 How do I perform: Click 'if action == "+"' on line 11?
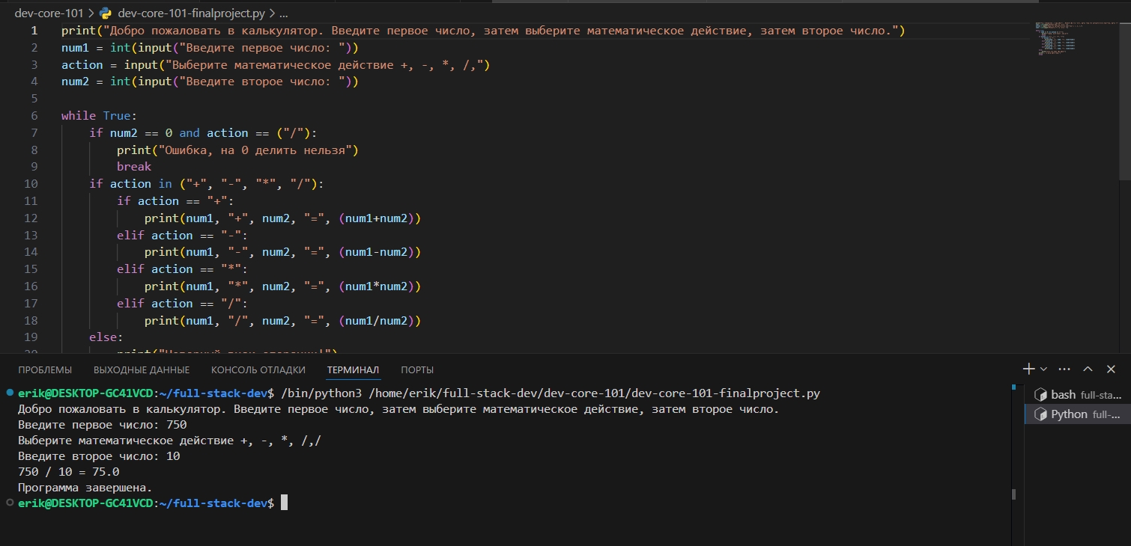tap(175, 201)
